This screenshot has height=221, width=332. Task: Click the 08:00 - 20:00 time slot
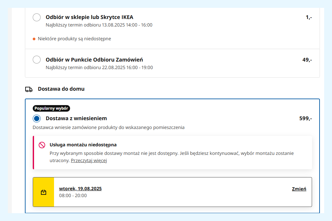pyautogui.click(x=73, y=195)
